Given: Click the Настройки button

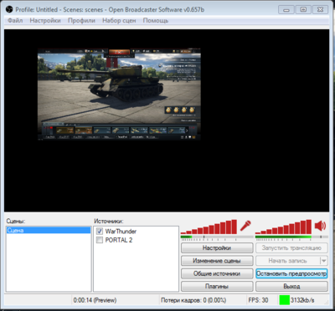Looking at the screenshot, I should (x=217, y=248).
